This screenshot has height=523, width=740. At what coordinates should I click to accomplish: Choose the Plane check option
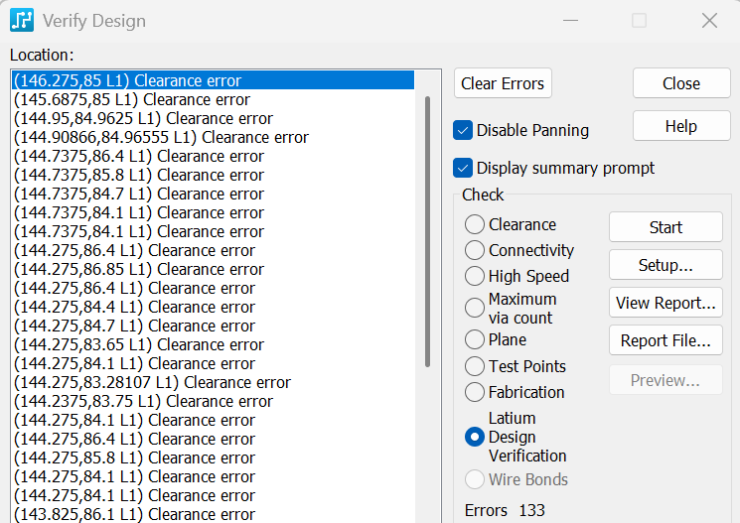pos(475,340)
